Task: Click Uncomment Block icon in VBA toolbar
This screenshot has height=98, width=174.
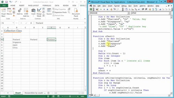Action: tap(156, 10)
